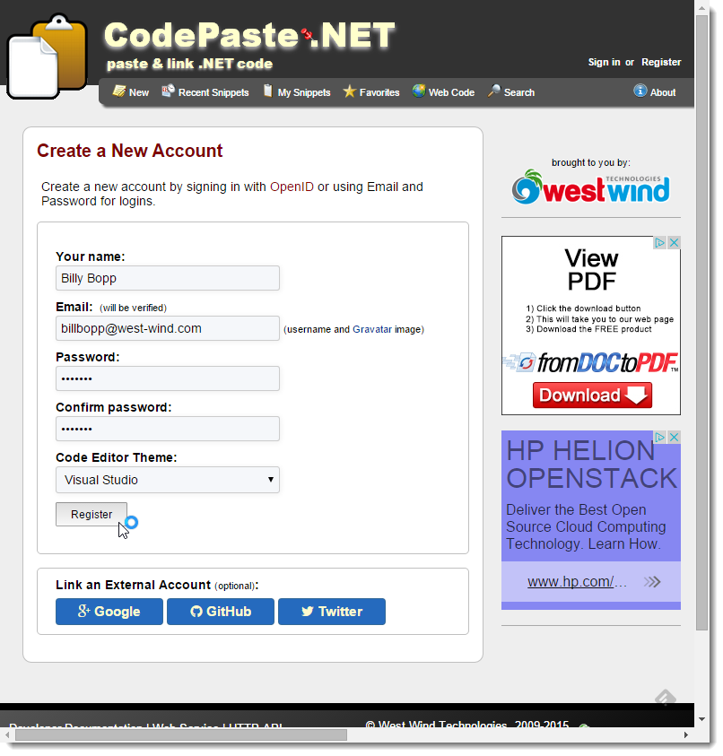
Task: Open the Code Editor Theme dropdown
Action: (168, 480)
